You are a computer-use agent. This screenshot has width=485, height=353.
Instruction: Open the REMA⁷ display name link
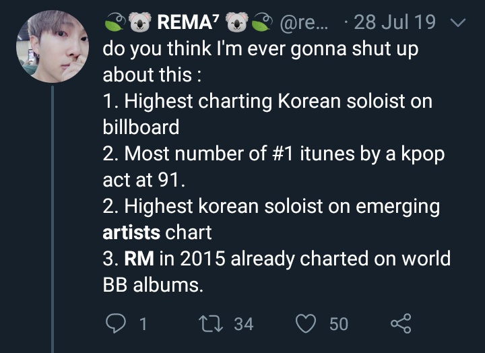pos(187,22)
